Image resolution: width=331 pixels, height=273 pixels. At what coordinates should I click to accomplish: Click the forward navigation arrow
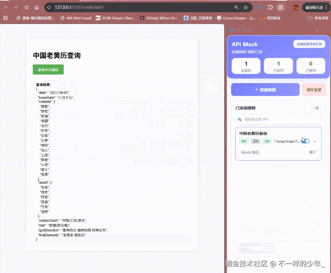[16, 7]
